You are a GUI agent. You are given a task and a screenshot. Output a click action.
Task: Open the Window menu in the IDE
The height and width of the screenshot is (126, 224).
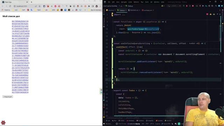pyautogui.click(x=157, y=2)
